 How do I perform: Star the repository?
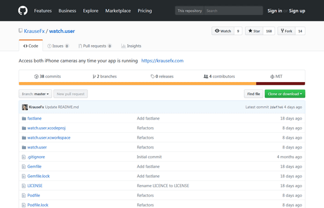[x=254, y=31]
